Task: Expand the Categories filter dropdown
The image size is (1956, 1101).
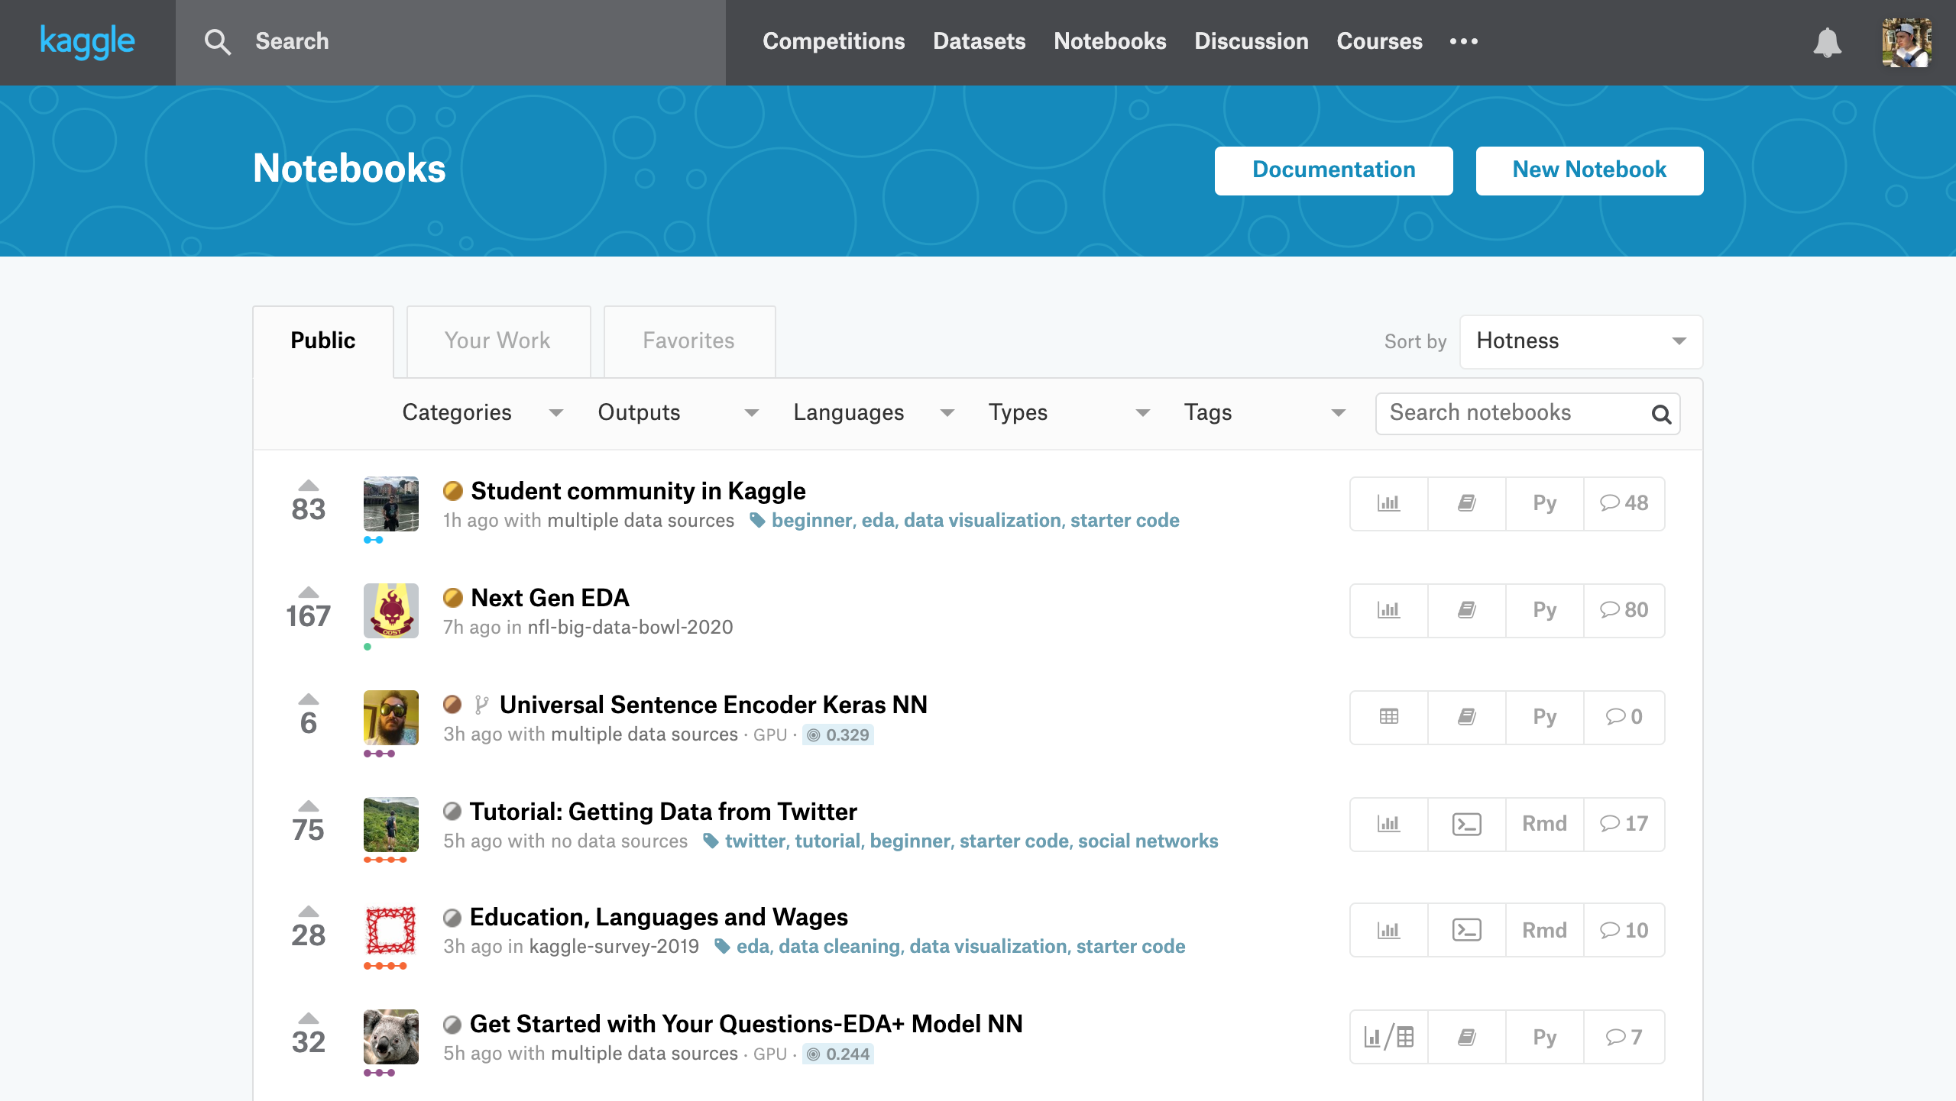Action: [482, 413]
